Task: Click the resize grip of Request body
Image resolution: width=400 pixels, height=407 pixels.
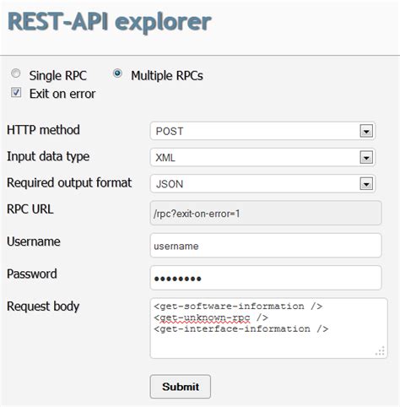Action: click(x=380, y=351)
